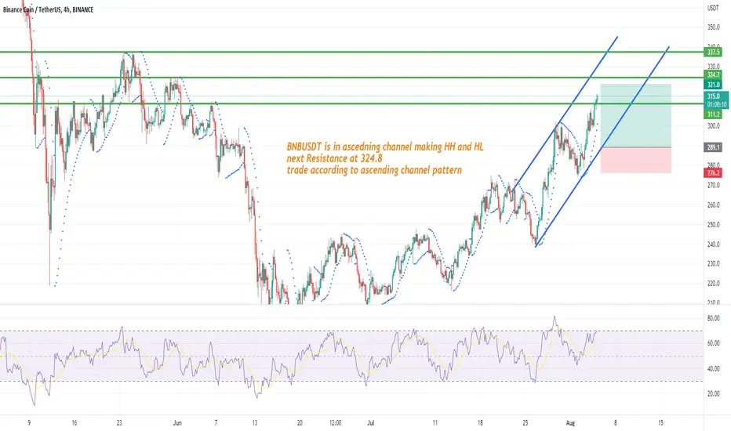This screenshot has width=731, height=431.
Task: Select the 'next Resistance at 324.8' annotation line
Action: [334, 158]
